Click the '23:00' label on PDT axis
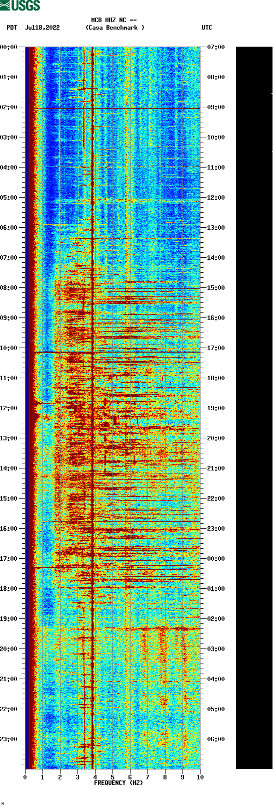 (x=8, y=739)
